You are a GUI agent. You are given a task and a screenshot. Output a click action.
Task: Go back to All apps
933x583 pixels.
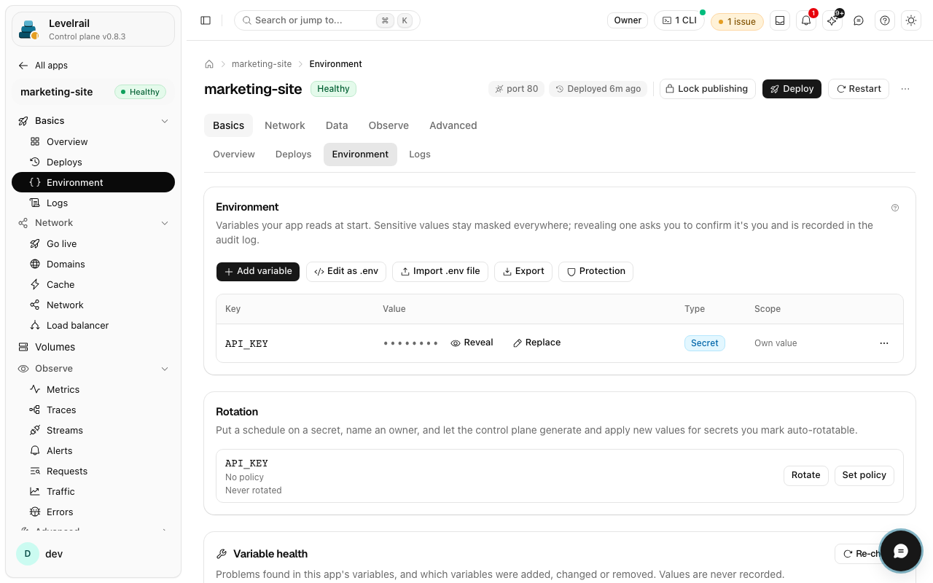(x=44, y=66)
